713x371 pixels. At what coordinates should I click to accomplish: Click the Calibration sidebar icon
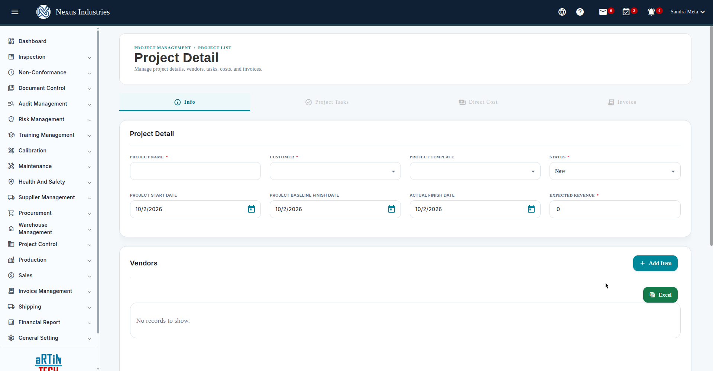[11, 151]
